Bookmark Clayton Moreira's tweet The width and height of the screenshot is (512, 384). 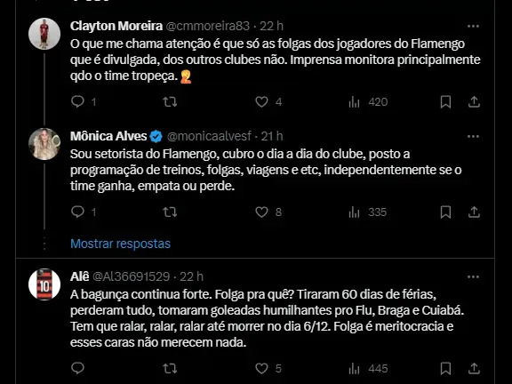point(445,102)
